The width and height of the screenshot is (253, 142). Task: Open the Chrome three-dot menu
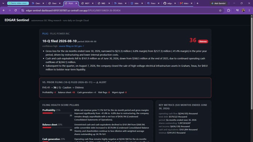[249, 10]
